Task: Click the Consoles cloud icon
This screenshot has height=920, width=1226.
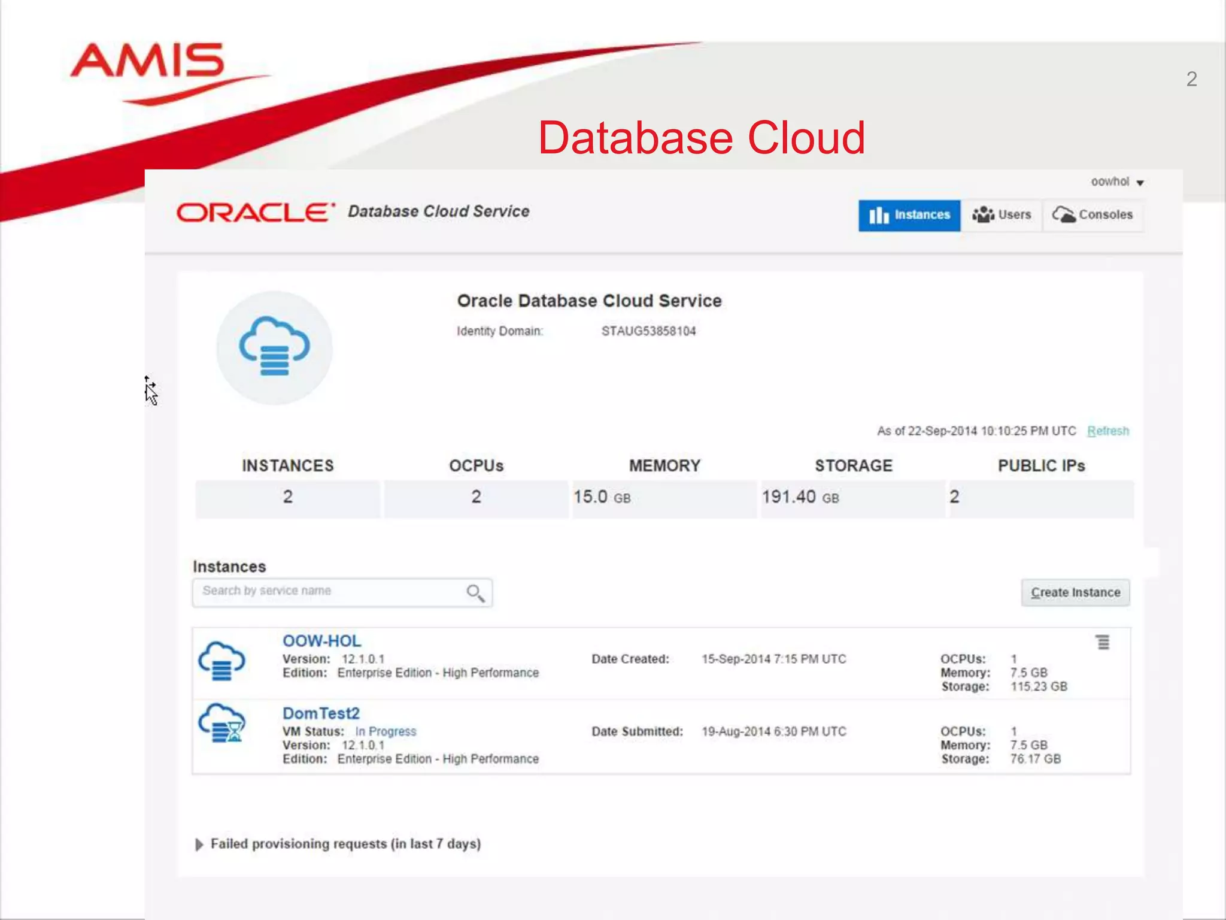Action: click(1064, 214)
